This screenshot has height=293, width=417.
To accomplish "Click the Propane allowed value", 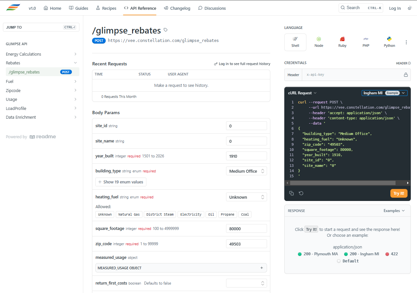I will coord(228,214).
